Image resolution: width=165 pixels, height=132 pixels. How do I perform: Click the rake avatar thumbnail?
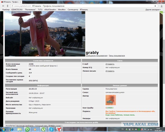[x=111, y=100]
